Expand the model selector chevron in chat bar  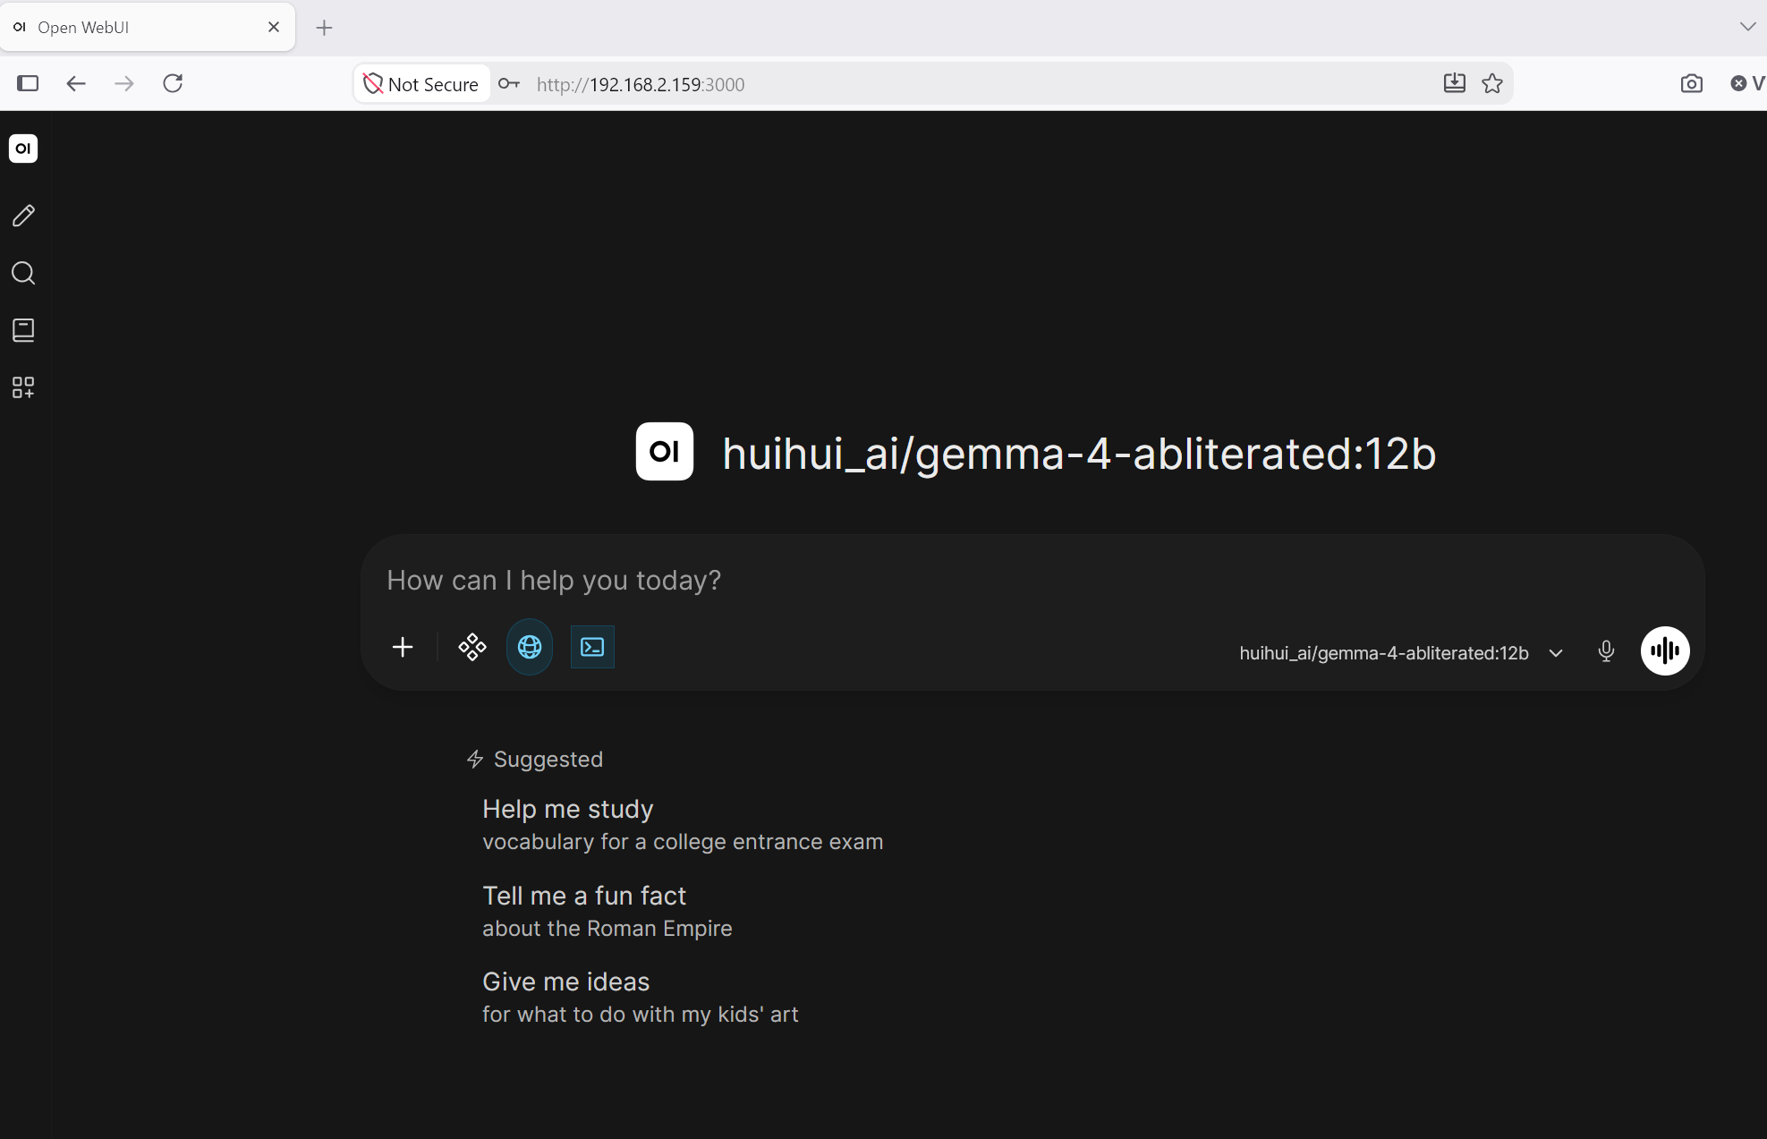pos(1556,653)
